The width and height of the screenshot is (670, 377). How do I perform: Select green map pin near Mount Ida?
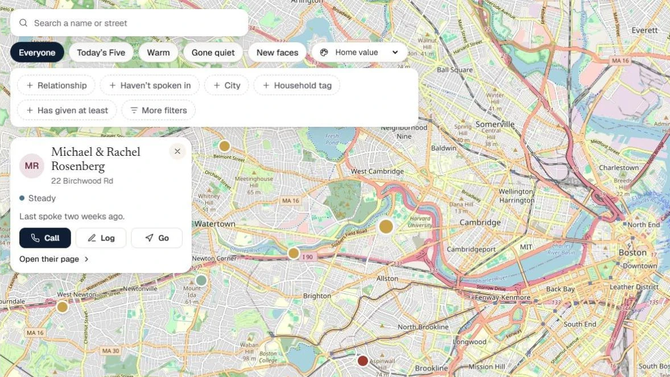[x=201, y=280]
